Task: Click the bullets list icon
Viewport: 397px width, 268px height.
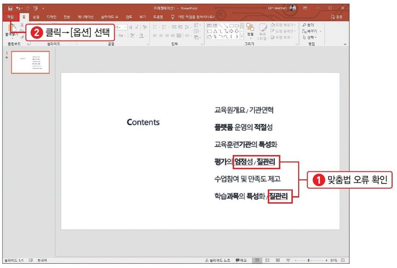Action: pos(155,27)
